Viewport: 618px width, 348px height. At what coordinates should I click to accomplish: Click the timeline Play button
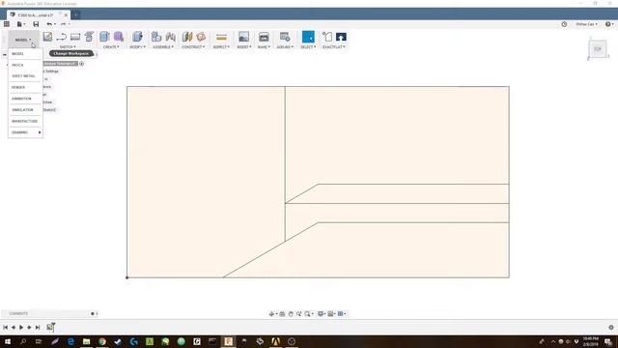click(21, 327)
